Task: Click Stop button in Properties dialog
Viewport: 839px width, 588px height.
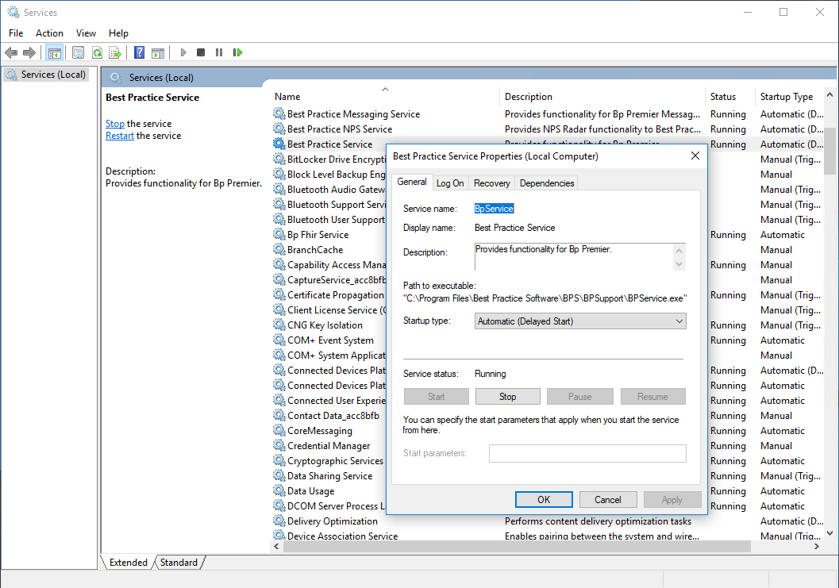Action: click(x=507, y=397)
